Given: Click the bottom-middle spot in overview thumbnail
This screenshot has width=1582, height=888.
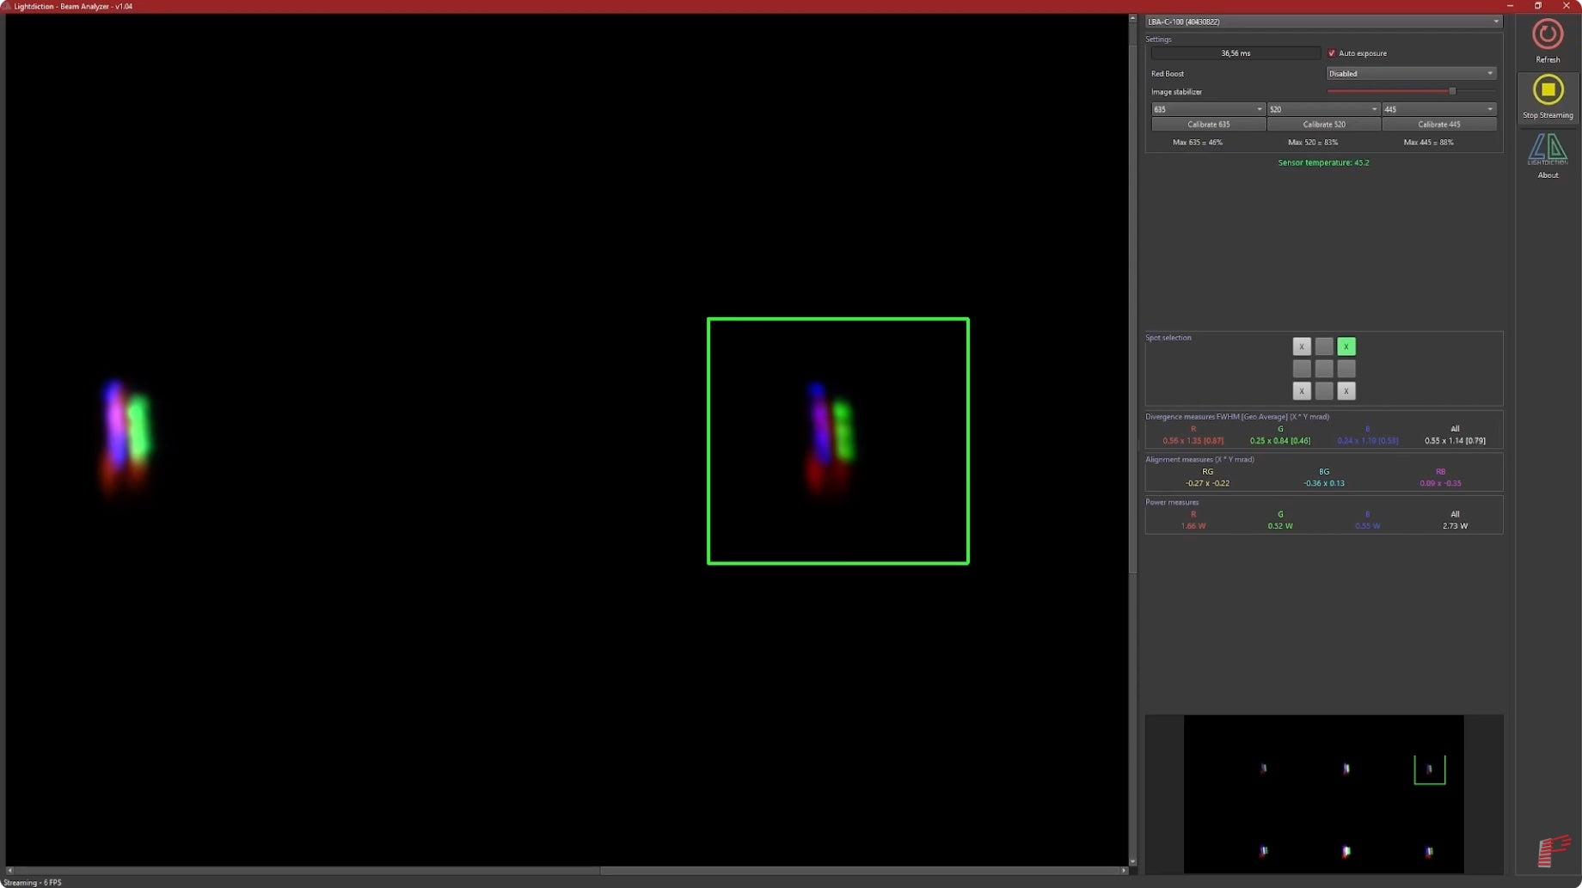Looking at the screenshot, I should [1346, 851].
